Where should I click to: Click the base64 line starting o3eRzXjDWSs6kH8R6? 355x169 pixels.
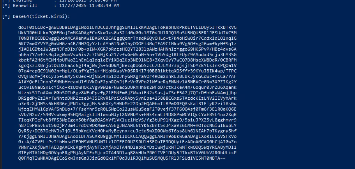tap(127, 104)
